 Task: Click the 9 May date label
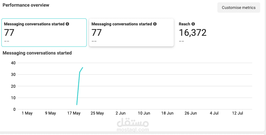50,113
